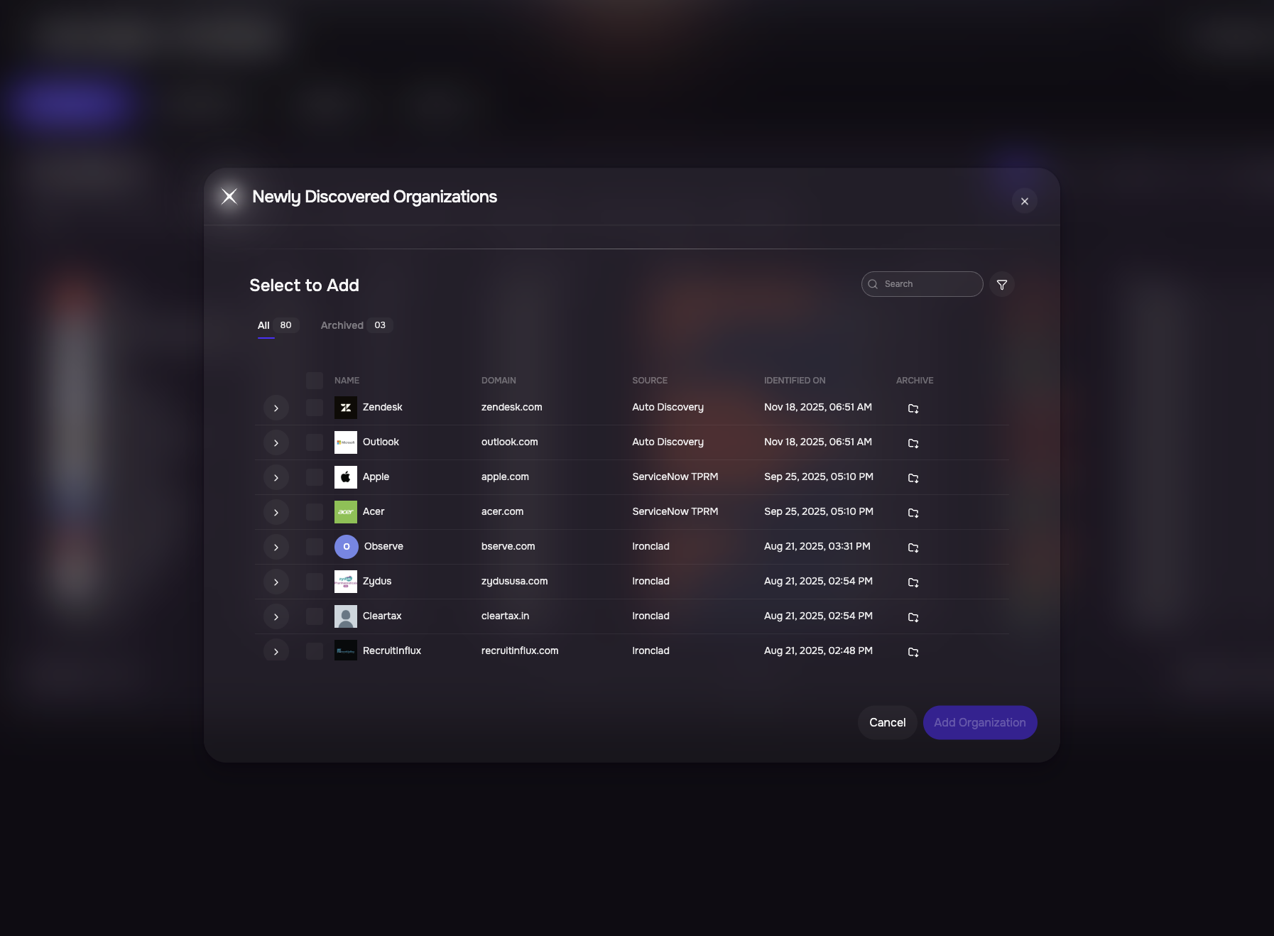Archive the Zendesk organization
This screenshot has width=1274, height=936.
click(x=913, y=408)
